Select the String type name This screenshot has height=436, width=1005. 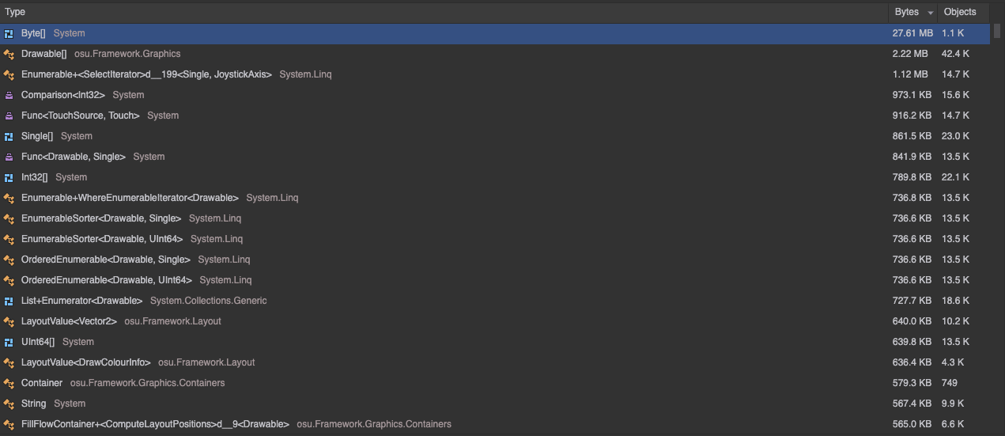pos(34,404)
